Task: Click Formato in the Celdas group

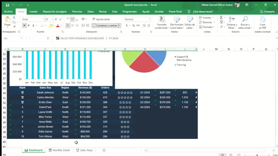Action: 207,27
